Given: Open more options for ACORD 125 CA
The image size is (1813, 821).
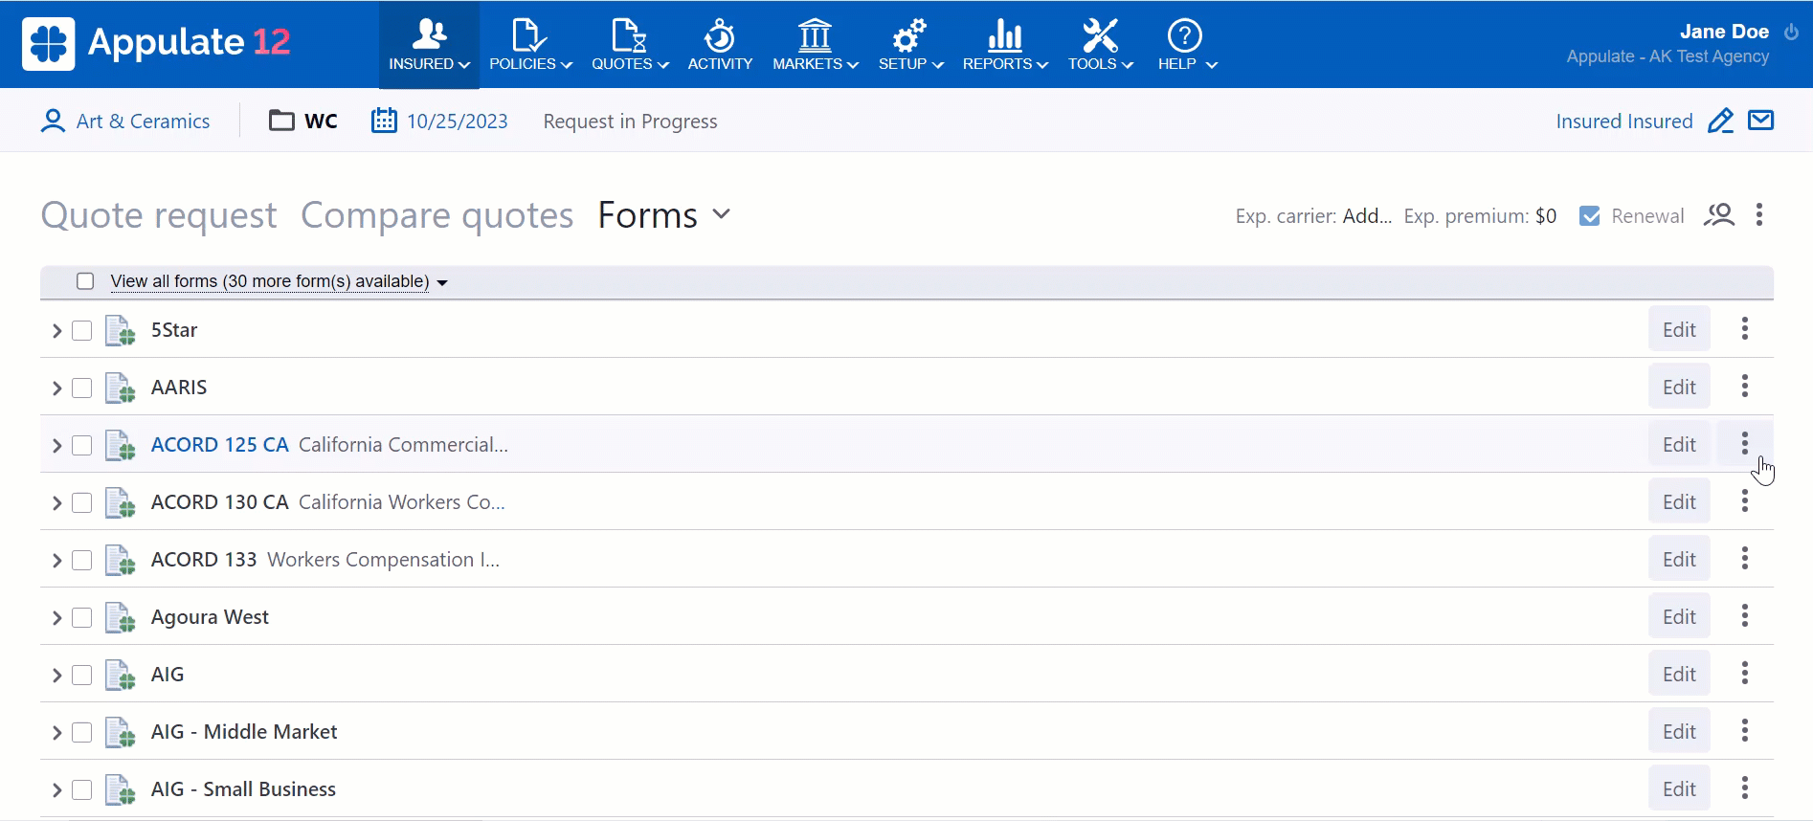Looking at the screenshot, I should pyautogui.click(x=1745, y=443).
